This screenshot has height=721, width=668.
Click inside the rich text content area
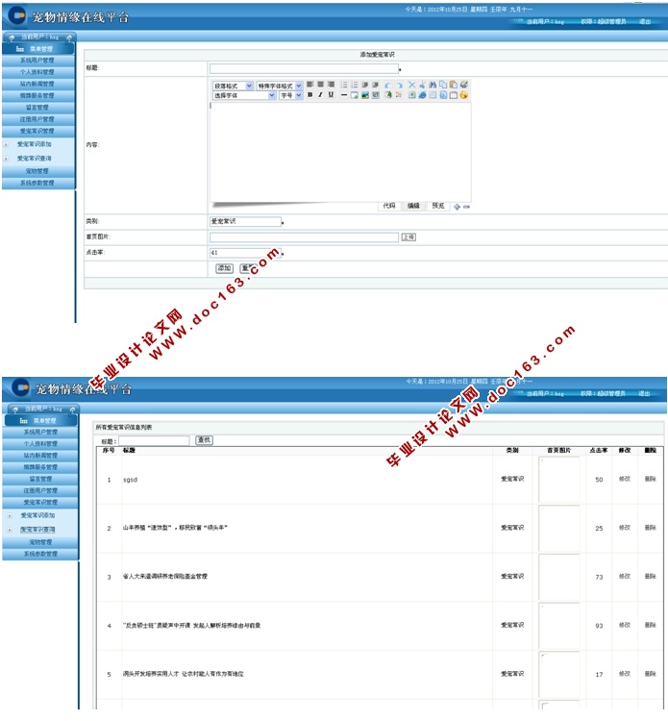(340, 152)
